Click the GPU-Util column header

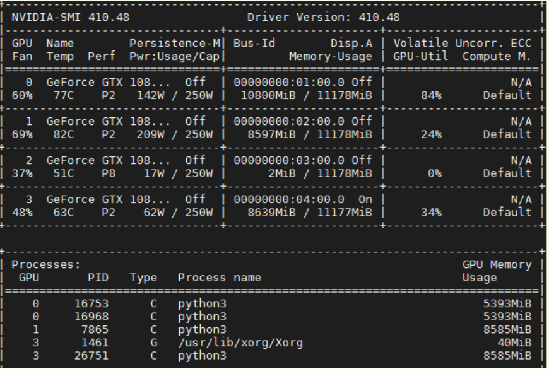[420, 56]
